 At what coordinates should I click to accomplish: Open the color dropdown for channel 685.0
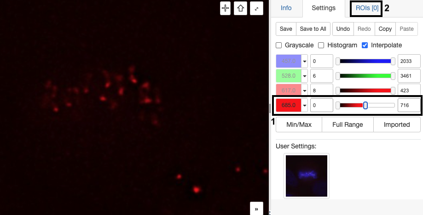(305, 105)
